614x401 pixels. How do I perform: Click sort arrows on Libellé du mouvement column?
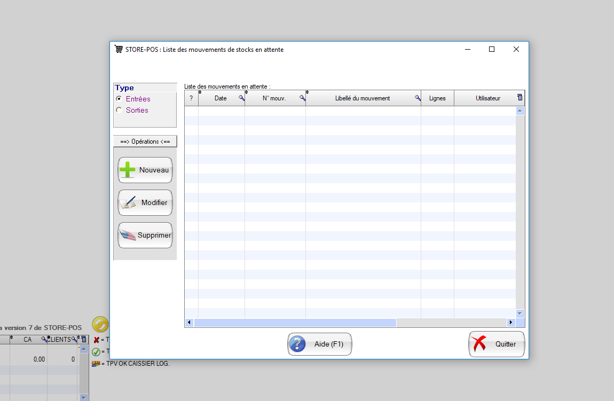click(x=308, y=92)
